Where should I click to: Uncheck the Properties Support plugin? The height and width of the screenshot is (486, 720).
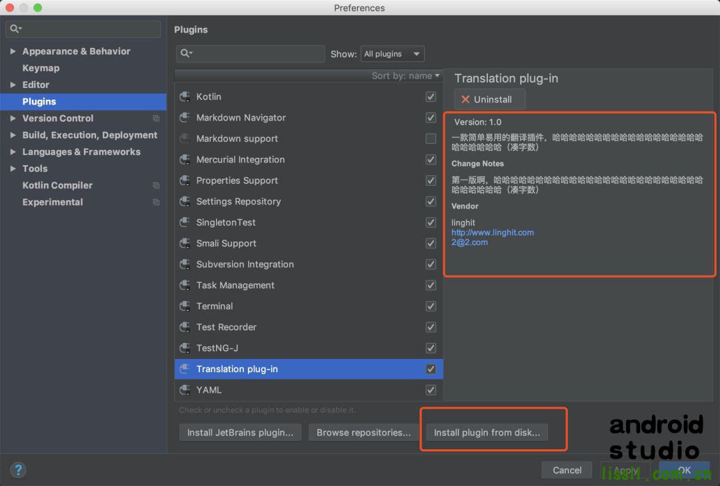[x=431, y=180]
